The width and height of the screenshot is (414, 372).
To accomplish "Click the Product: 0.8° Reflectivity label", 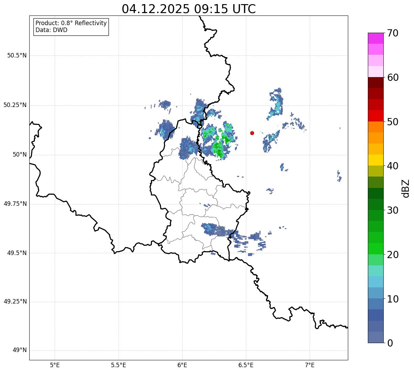I will pos(71,23).
